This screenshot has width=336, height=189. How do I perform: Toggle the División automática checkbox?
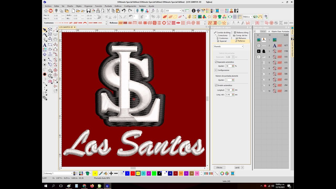pos(216,85)
